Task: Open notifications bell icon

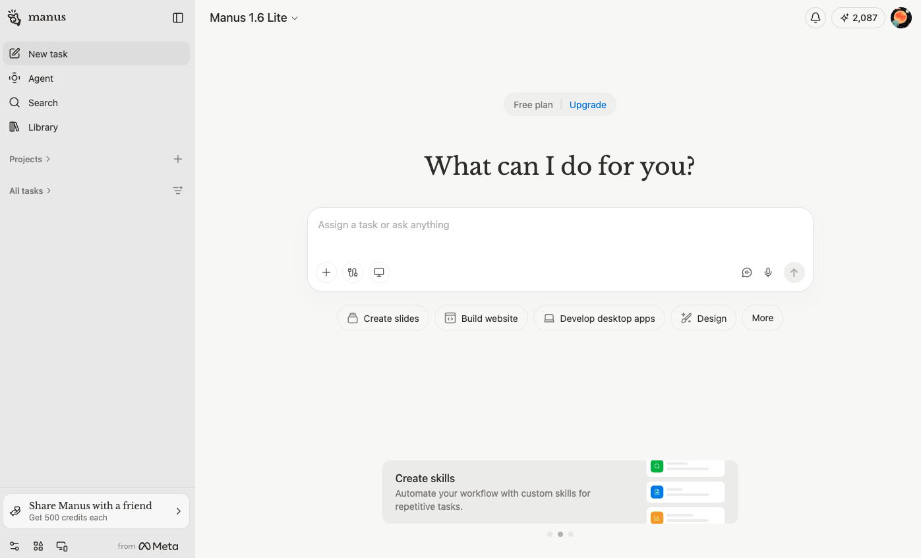Action: coord(816,18)
